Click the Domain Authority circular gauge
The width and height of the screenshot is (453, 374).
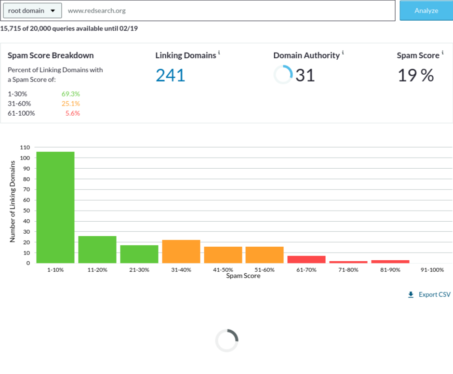click(283, 75)
